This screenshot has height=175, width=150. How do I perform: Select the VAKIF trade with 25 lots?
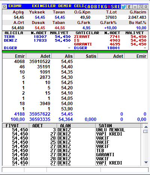coord(72,142)
